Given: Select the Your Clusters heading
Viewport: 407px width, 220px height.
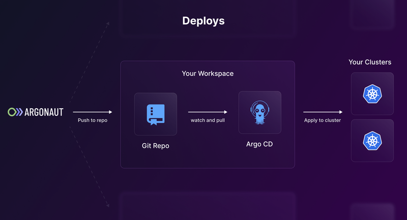Looking at the screenshot, I should click(x=370, y=62).
